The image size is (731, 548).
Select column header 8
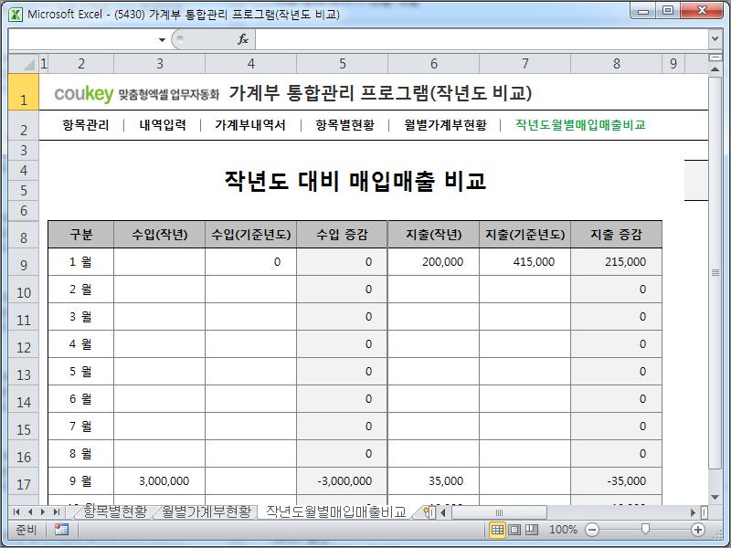(x=616, y=64)
